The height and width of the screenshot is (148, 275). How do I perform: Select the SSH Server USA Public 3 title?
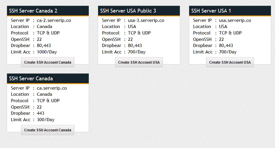pos(128,11)
